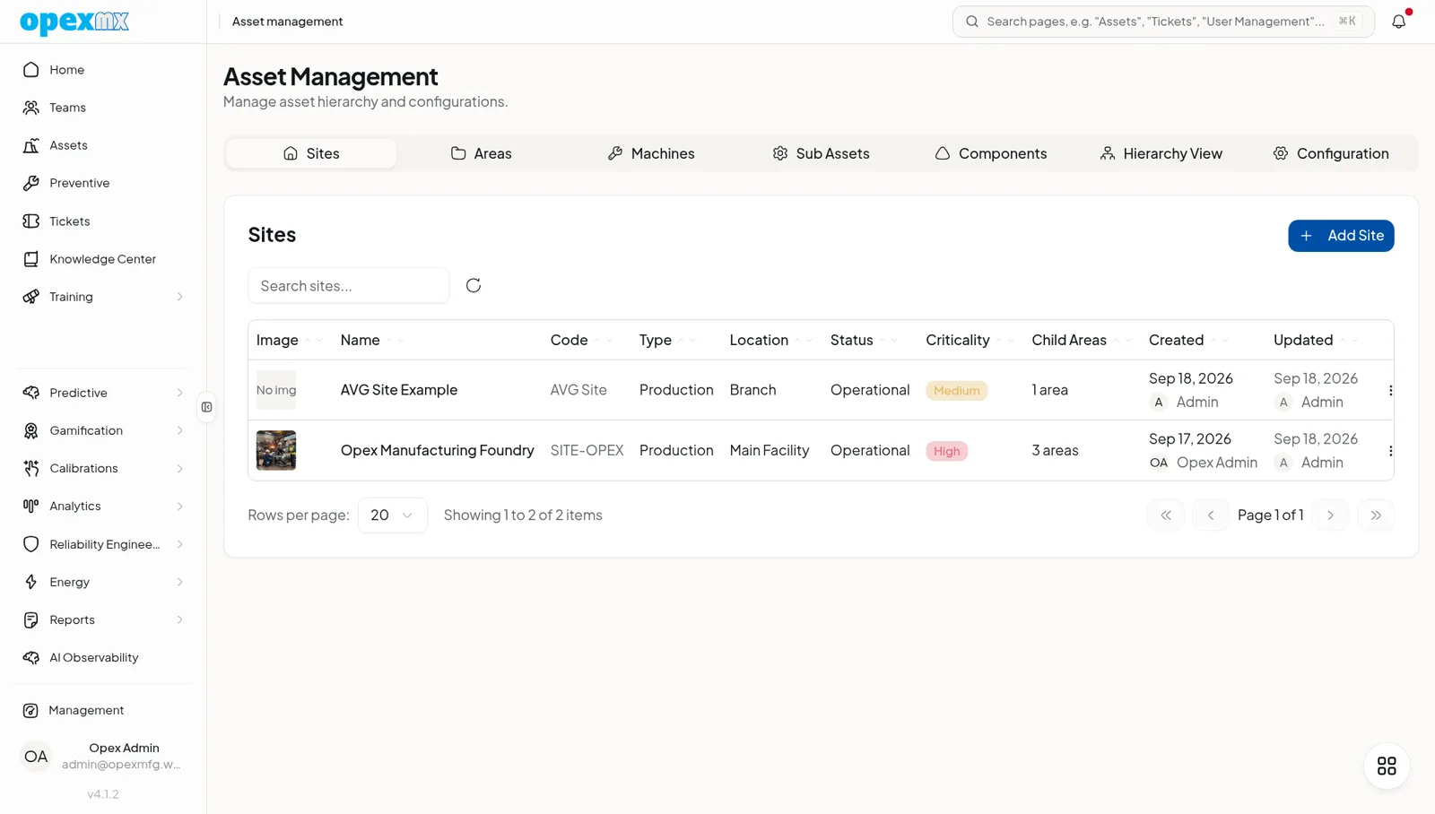Viewport: 1435px width, 814px height.
Task: Sort by the Created column header
Action: pyautogui.click(x=1188, y=340)
